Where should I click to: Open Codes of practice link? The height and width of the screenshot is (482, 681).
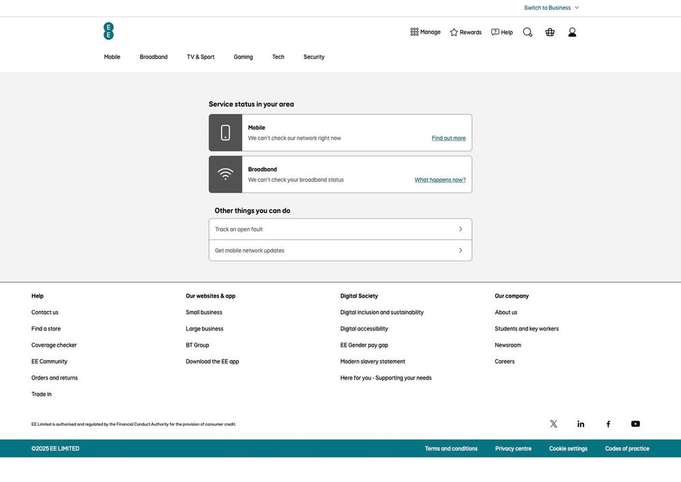point(627,449)
